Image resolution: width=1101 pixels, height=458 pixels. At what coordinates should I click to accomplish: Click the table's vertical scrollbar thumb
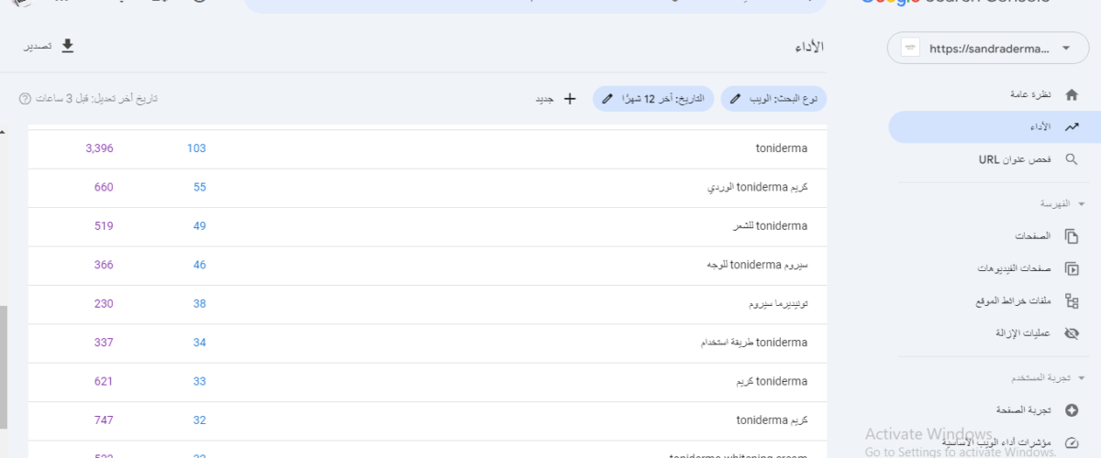pos(4,366)
